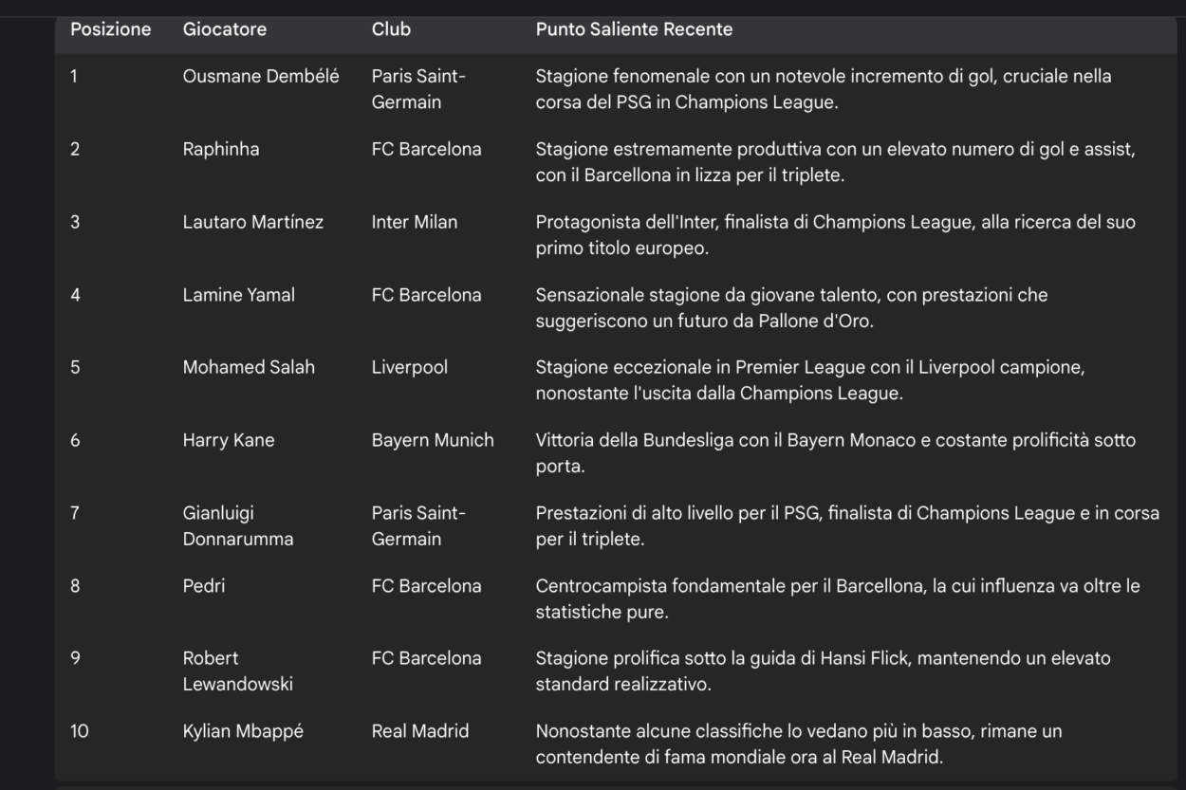This screenshot has width=1186, height=790.
Task: Click the Posizione column header
Action: click(x=111, y=29)
